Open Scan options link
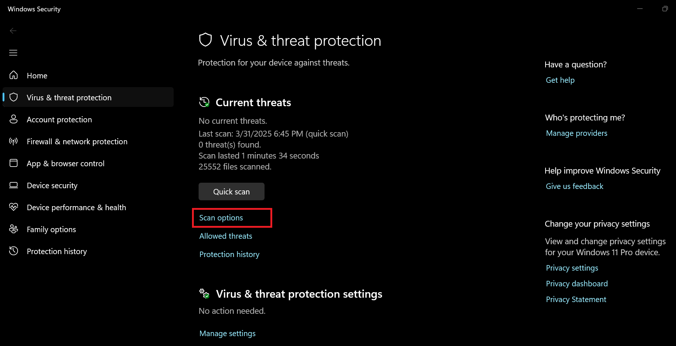This screenshot has width=676, height=346. pos(221,218)
